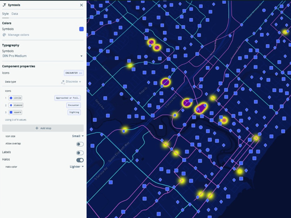Switch to the Style tab
The image size is (291, 218).
point(5,14)
